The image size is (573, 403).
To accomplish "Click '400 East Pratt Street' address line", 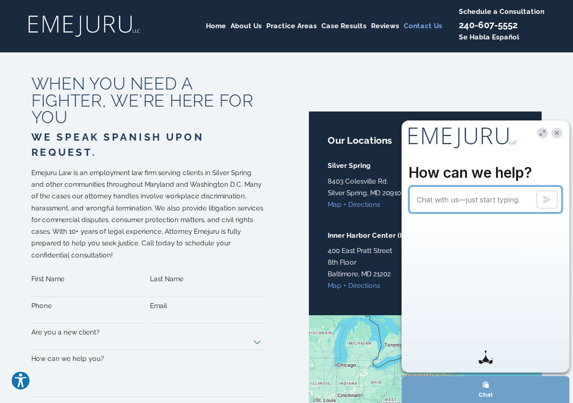I will pyautogui.click(x=360, y=251).
